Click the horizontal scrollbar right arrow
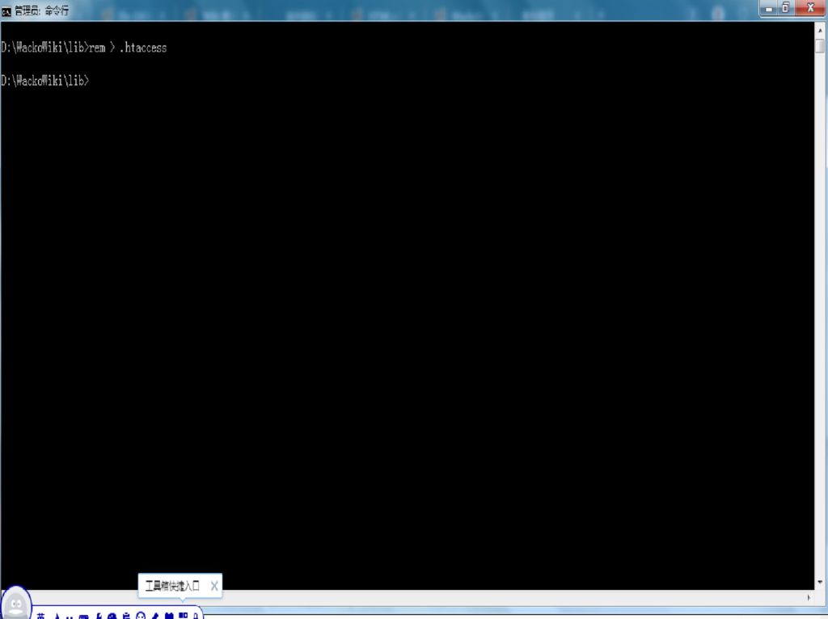The height and width of the screenshot is (619, 828). pos(809,597)
